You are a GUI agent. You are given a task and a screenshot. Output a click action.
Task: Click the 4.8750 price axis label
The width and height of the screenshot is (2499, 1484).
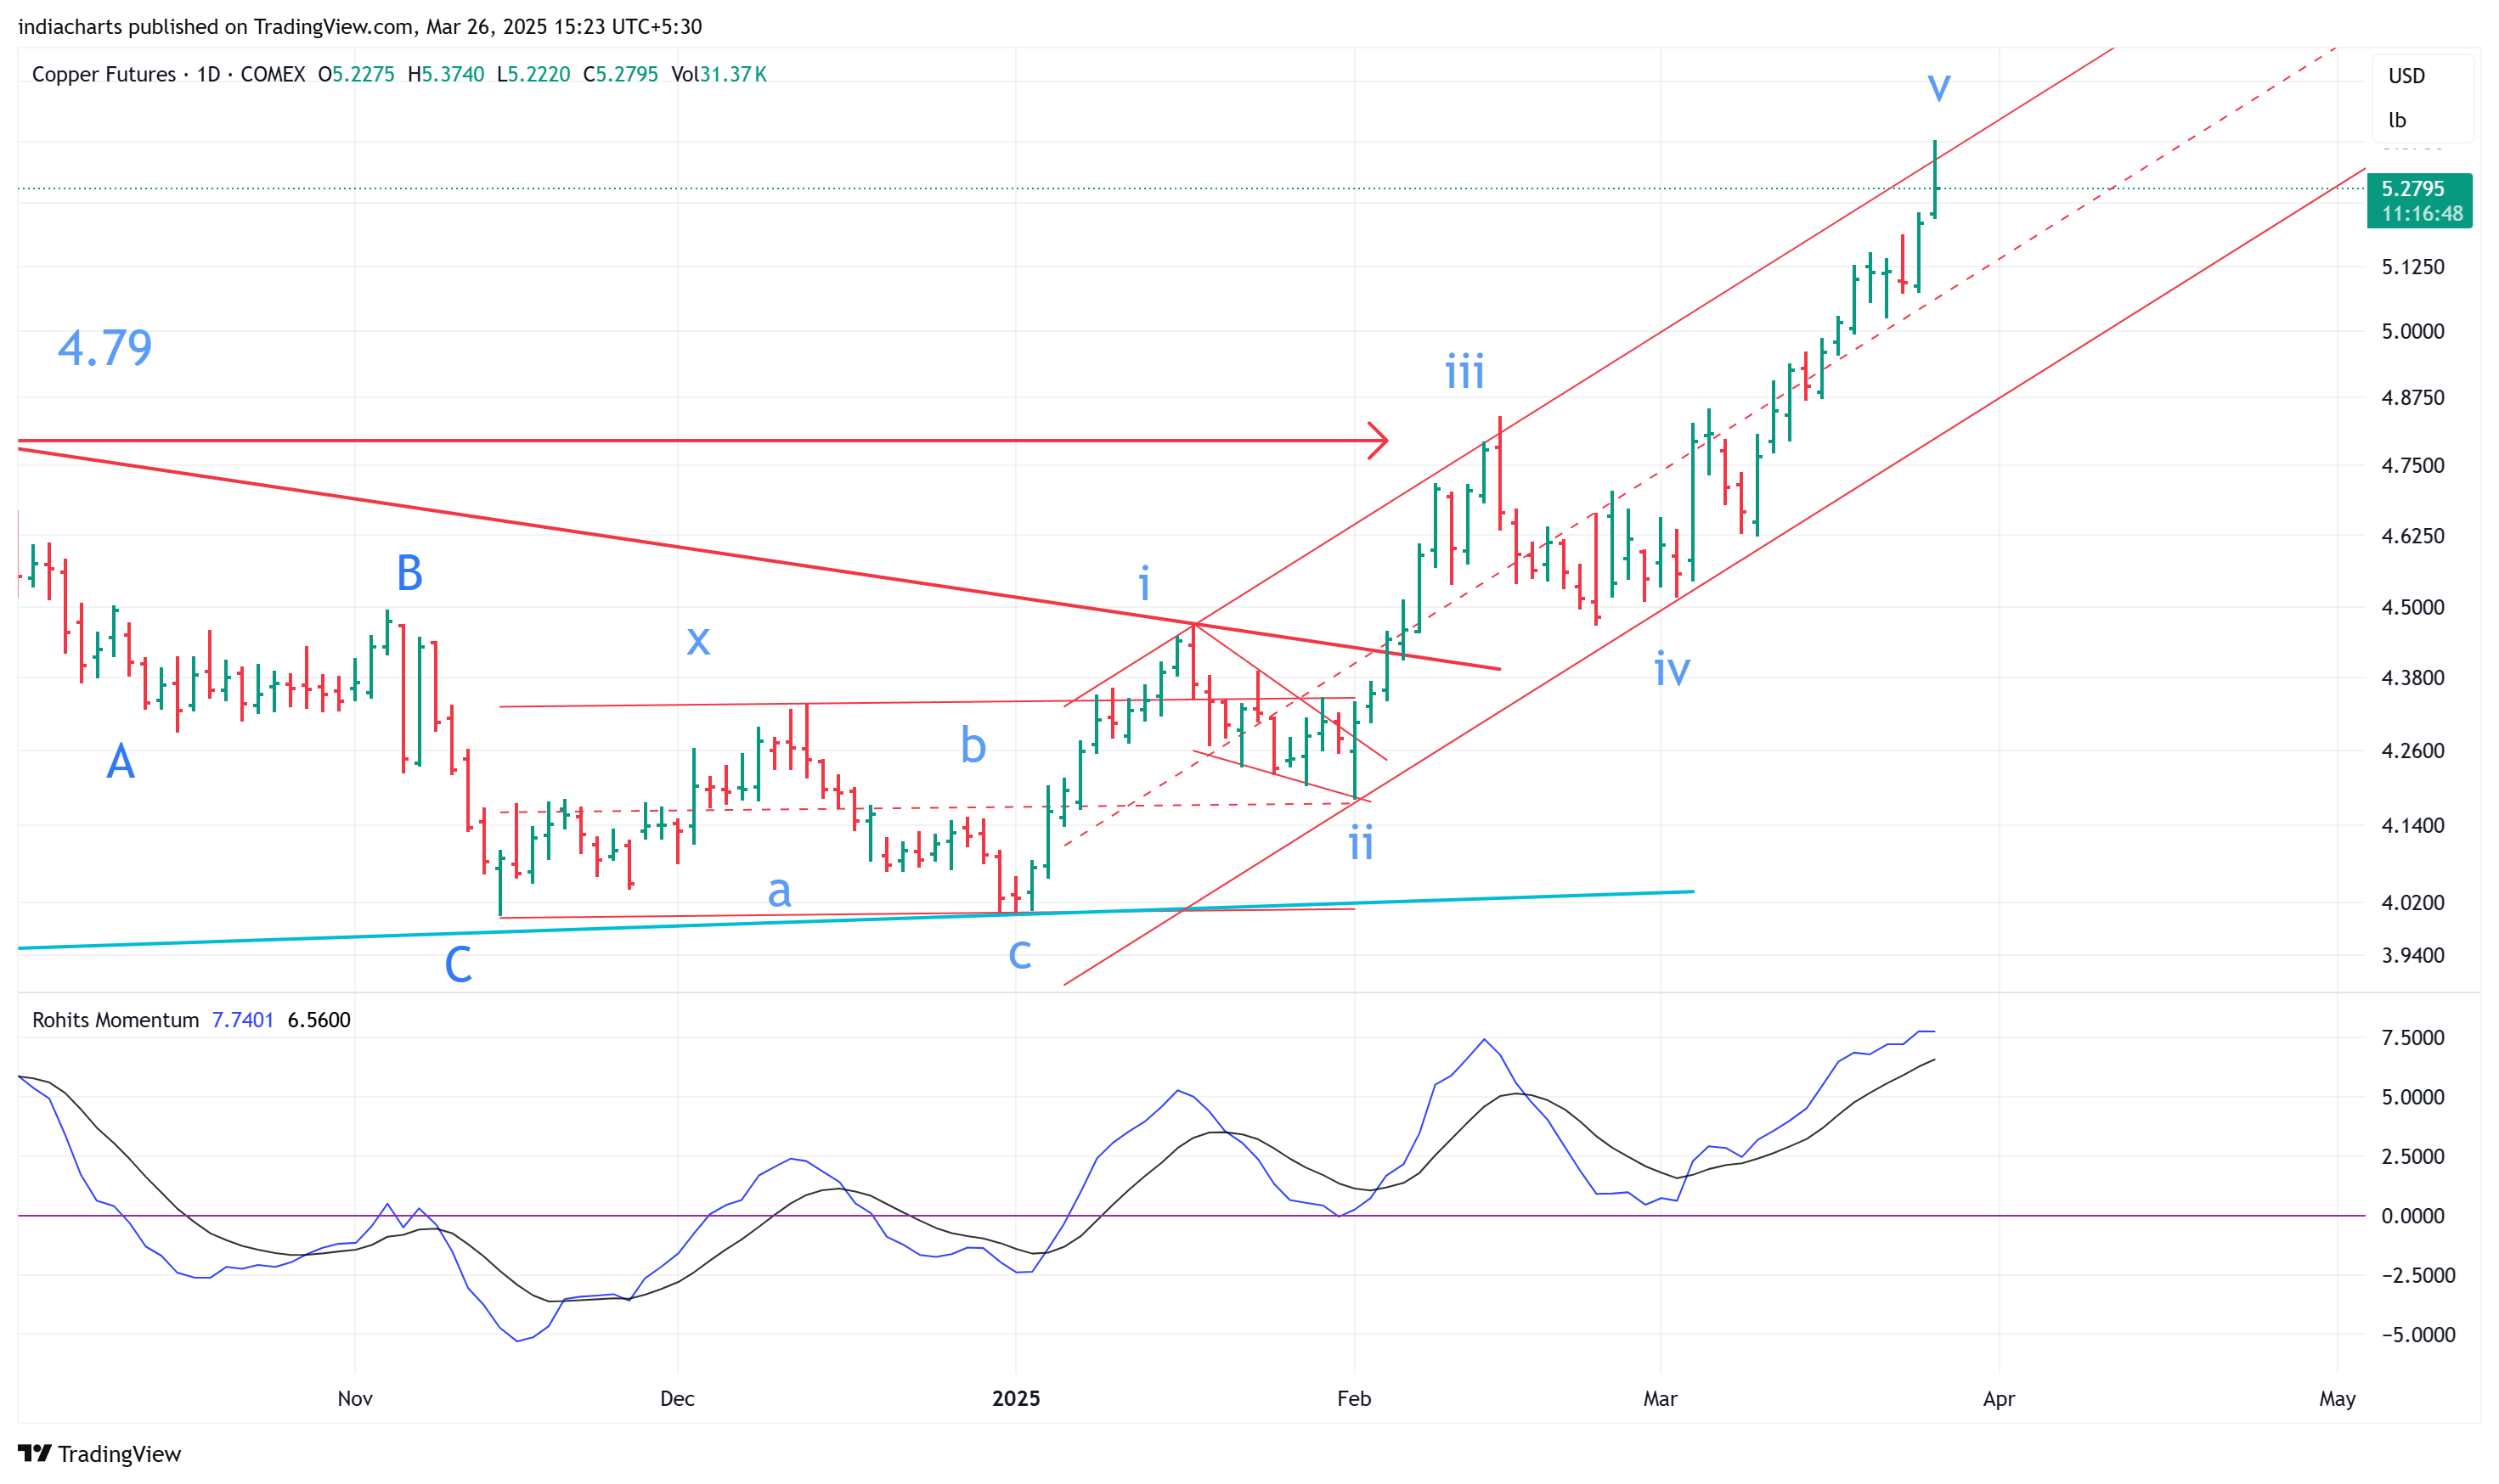pos(2413,397)
